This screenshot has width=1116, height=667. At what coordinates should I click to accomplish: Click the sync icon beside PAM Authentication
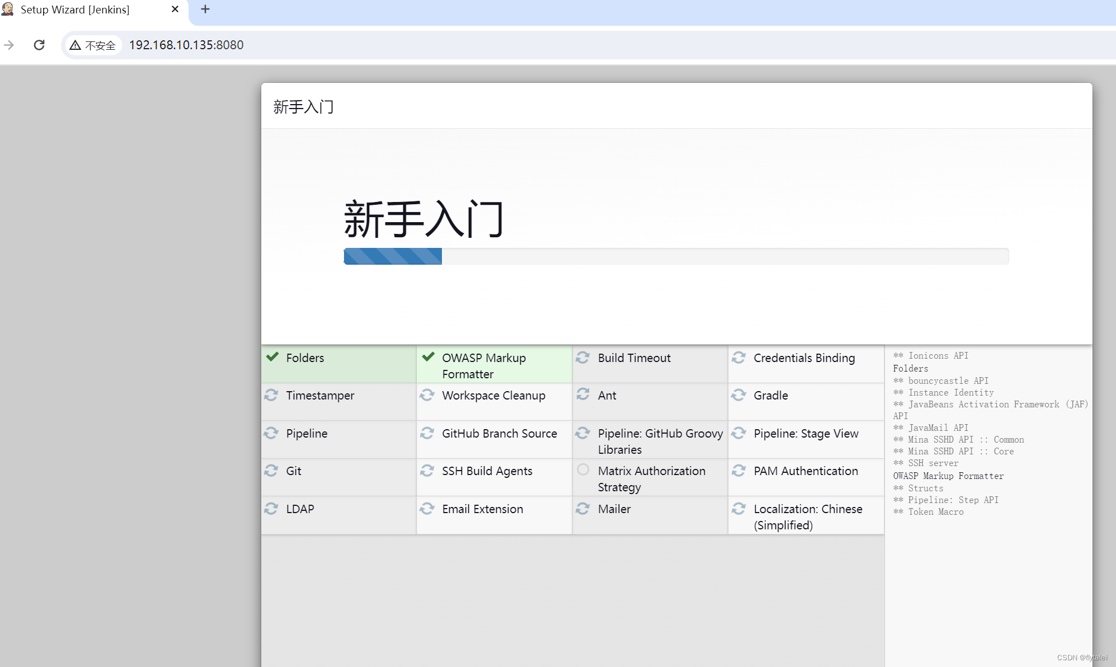[x=738, y=471]
